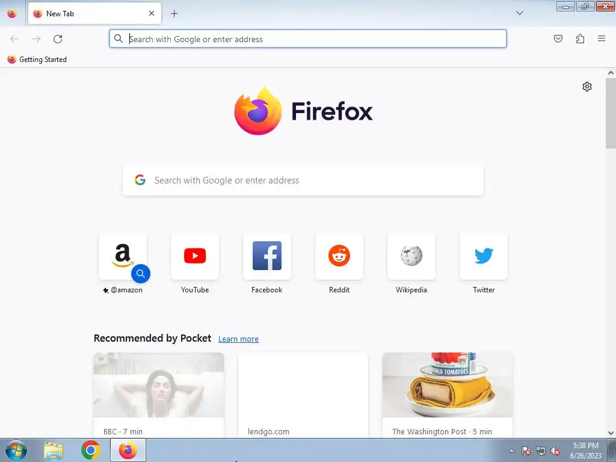
Task: Click the magnifier icon in address bar
Action: coord(119,38)
